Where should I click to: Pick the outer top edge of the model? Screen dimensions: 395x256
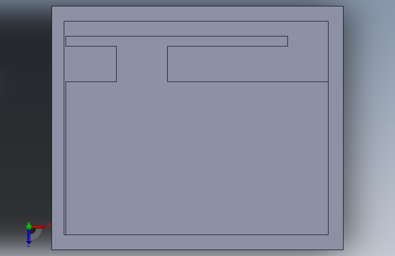click(x=198, y=6)
